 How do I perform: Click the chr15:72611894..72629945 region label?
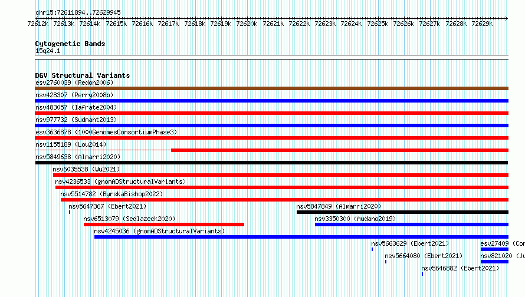click(x=78, y=12)
